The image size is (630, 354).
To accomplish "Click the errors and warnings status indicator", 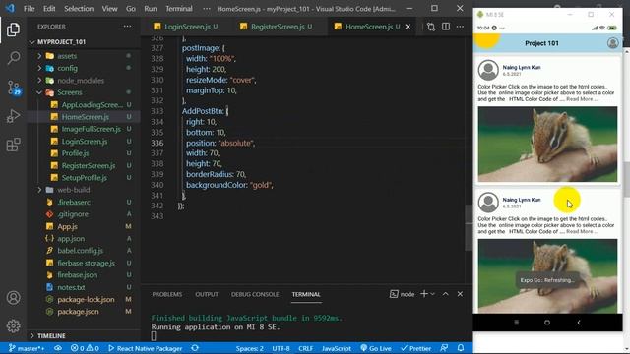I will pyautogui.click(x=85, y=348).
